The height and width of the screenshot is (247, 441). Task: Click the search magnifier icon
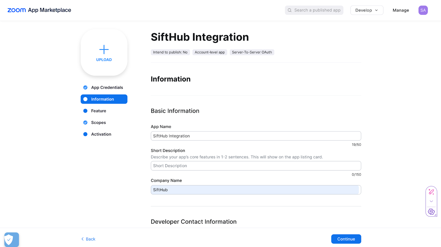point(290,10)
